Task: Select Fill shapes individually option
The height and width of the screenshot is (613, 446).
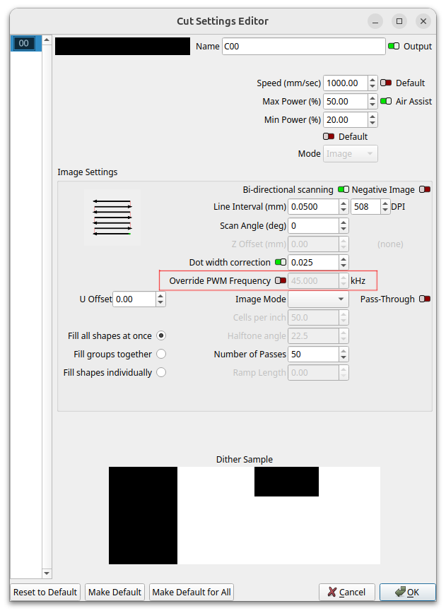Action: pos(161,372)
